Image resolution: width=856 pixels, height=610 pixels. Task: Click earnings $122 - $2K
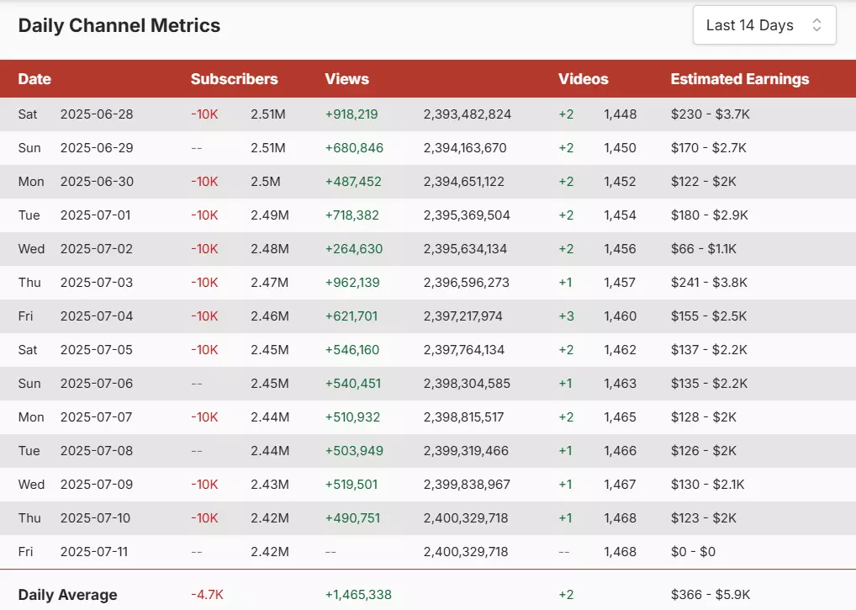[704, 181]
